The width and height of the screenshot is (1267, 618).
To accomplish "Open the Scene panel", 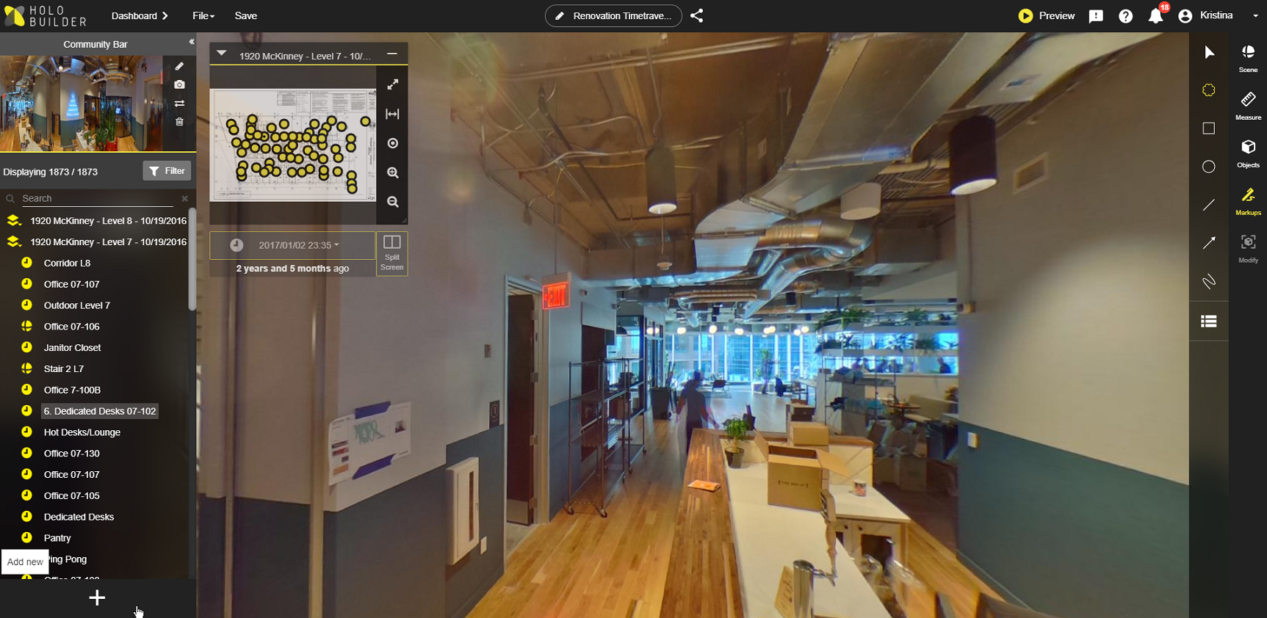I will point(1248,58).
